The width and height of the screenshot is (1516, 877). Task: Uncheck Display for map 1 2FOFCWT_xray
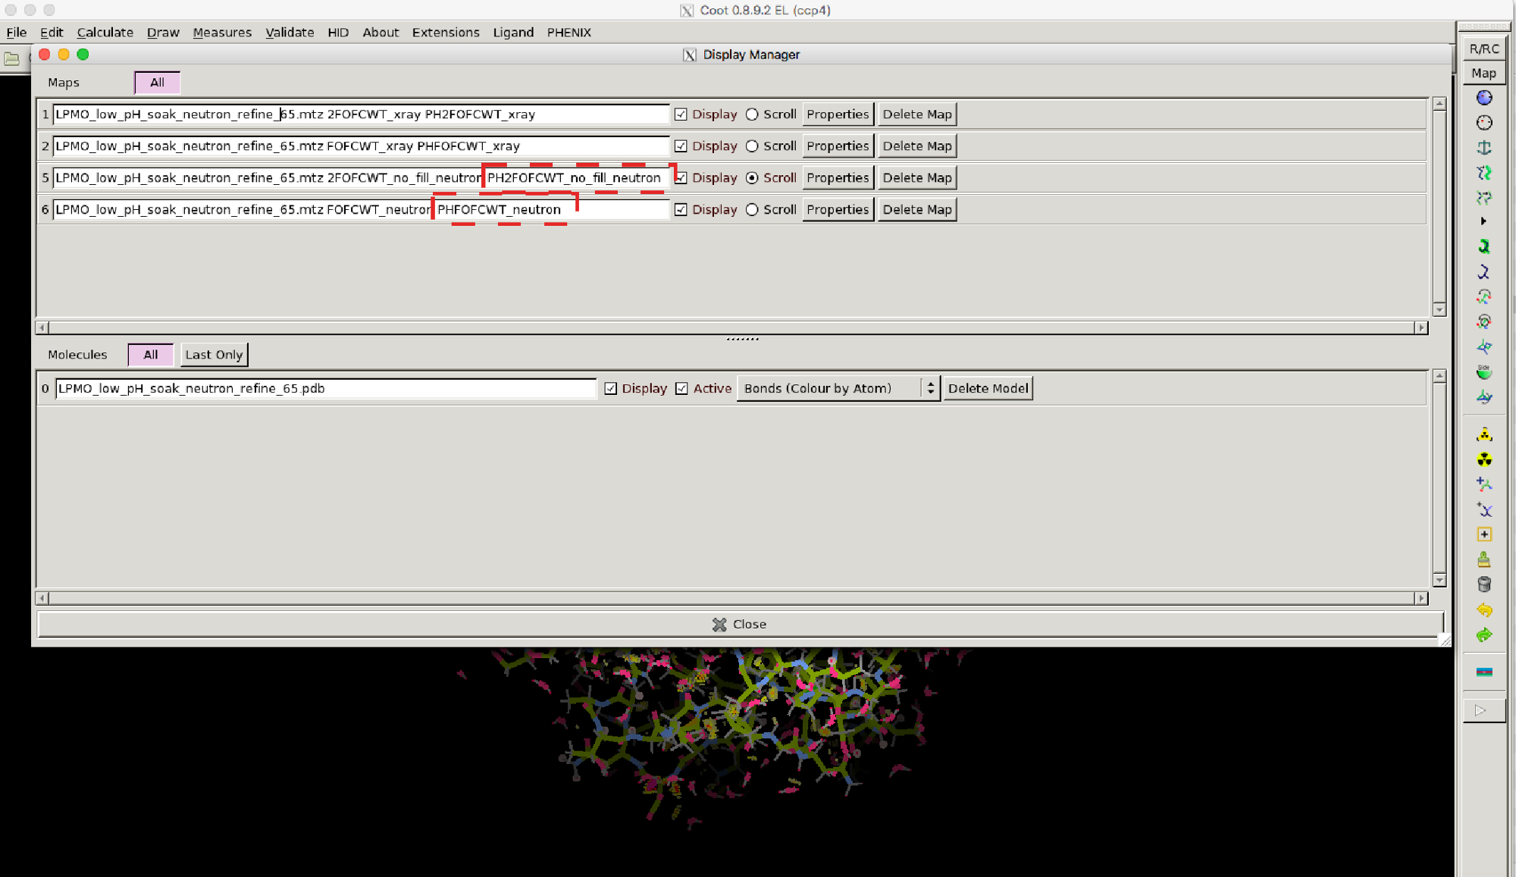point(681,114)
